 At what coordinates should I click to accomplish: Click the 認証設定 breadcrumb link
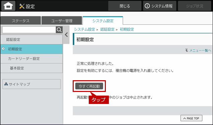[x=107, y=29]
